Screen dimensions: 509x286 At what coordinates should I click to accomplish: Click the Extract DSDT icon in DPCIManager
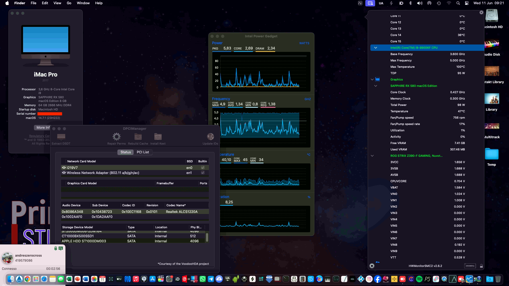tap(61, 137)
